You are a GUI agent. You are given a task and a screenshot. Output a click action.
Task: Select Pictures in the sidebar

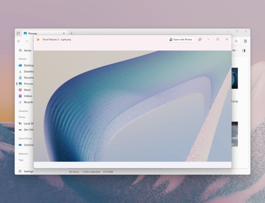click(x=25, y=84)
